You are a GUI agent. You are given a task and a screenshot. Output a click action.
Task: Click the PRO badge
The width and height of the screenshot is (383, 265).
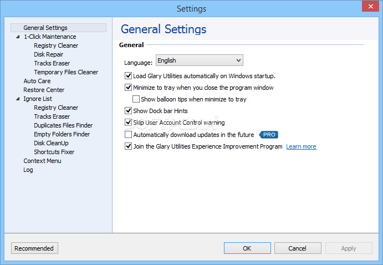pos(268,135)
